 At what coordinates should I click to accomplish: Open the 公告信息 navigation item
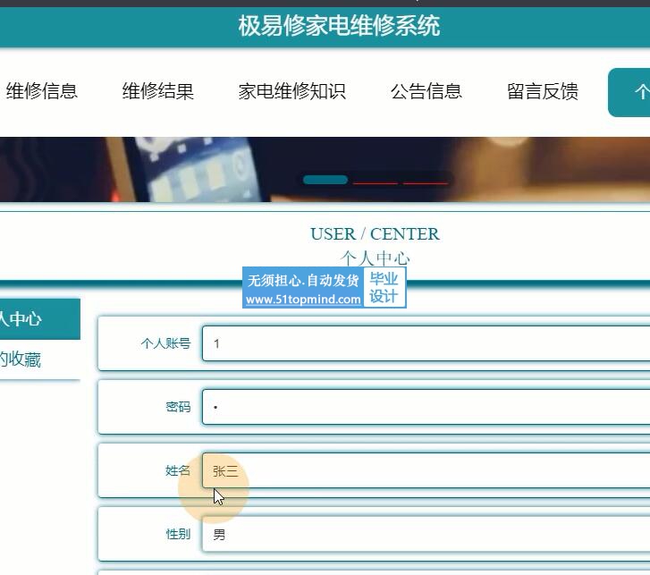426,91
